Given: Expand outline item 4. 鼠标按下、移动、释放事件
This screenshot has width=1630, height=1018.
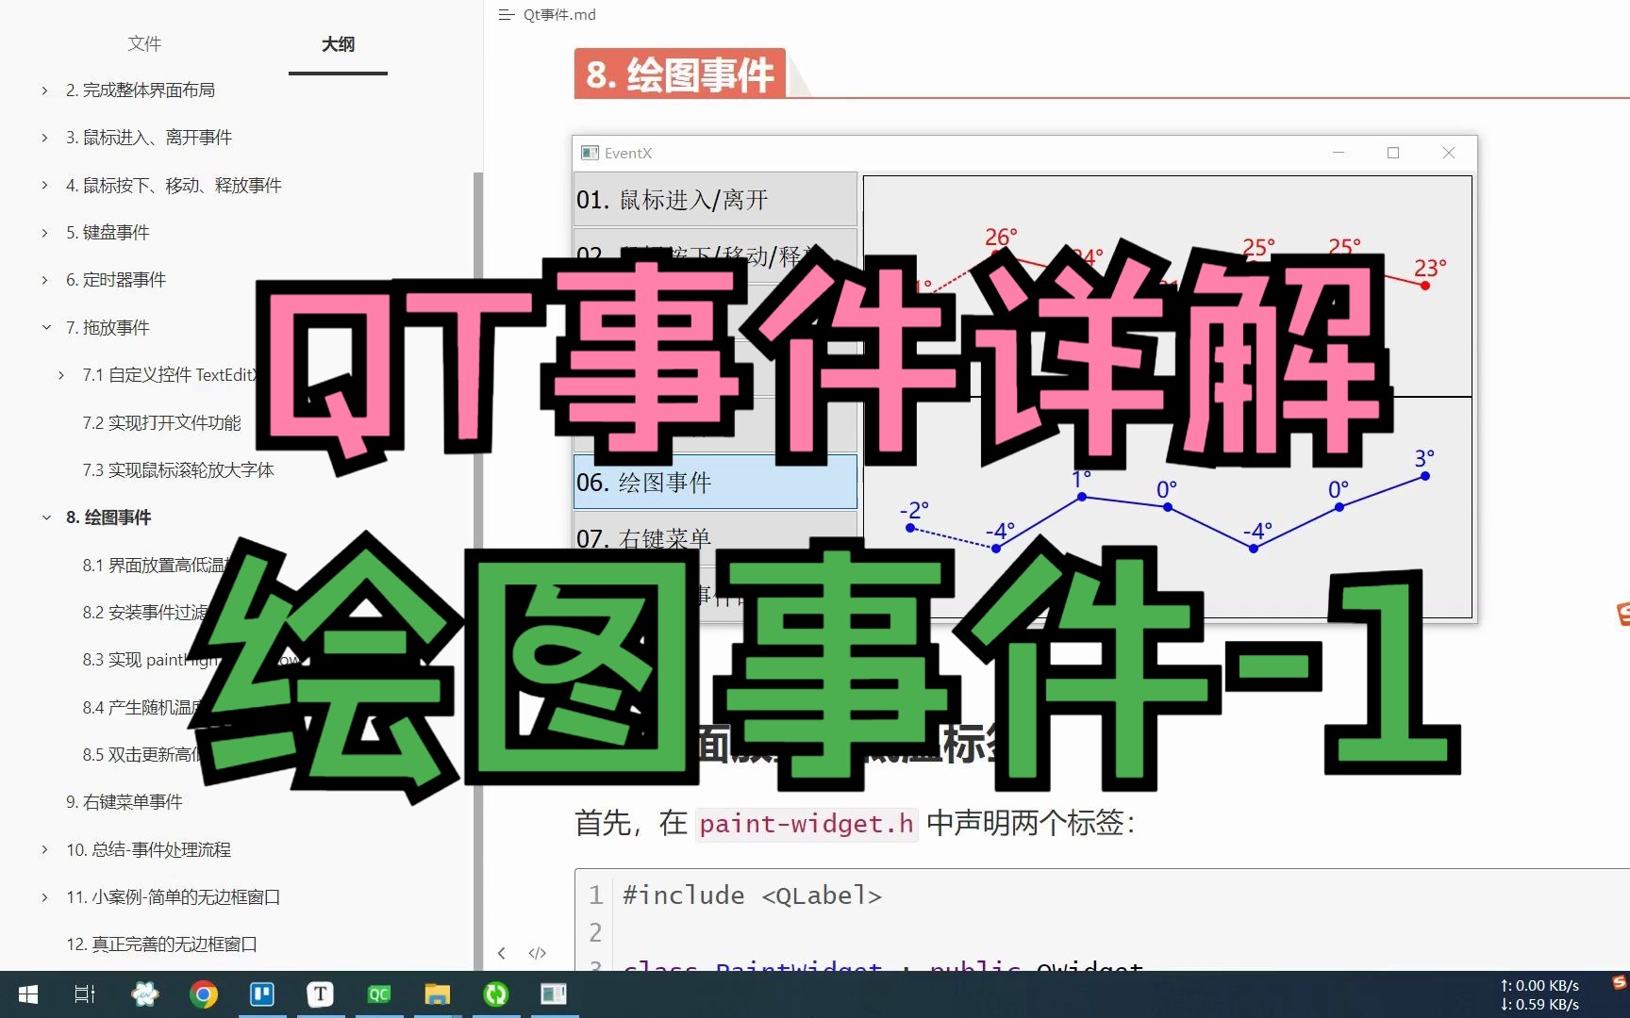Looking at the screenshot, I should pos(44,186).
